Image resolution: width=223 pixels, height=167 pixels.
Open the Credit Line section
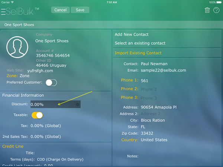(12, 146)
